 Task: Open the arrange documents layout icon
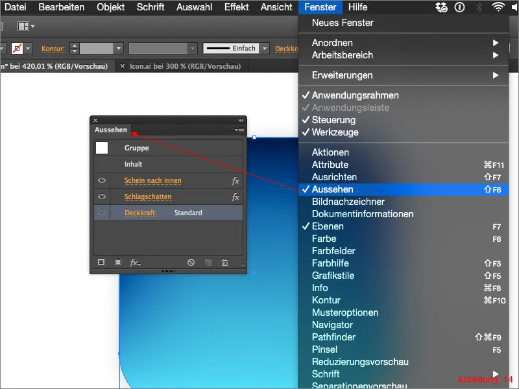point(25,26)
